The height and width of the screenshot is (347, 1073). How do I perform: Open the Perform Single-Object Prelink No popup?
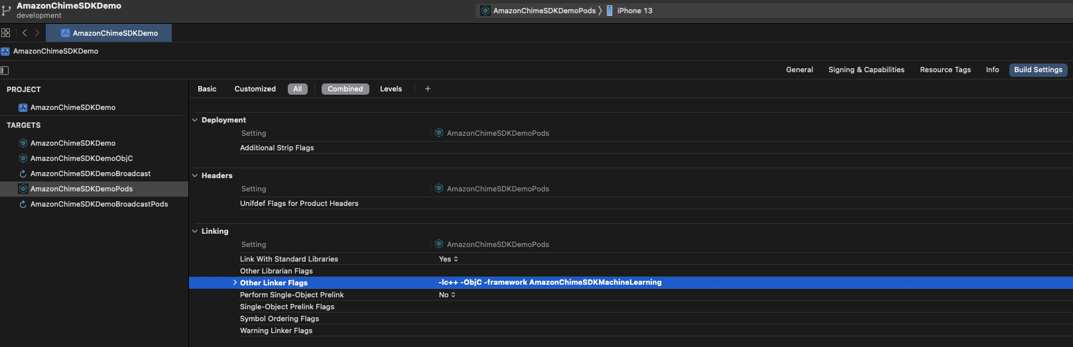point(447,295)
